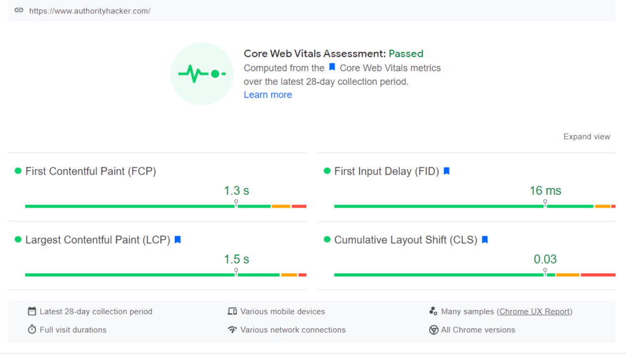This screenshot has height=354, width=626.
Task: Open the Learn more link
Action: (268, 95)
